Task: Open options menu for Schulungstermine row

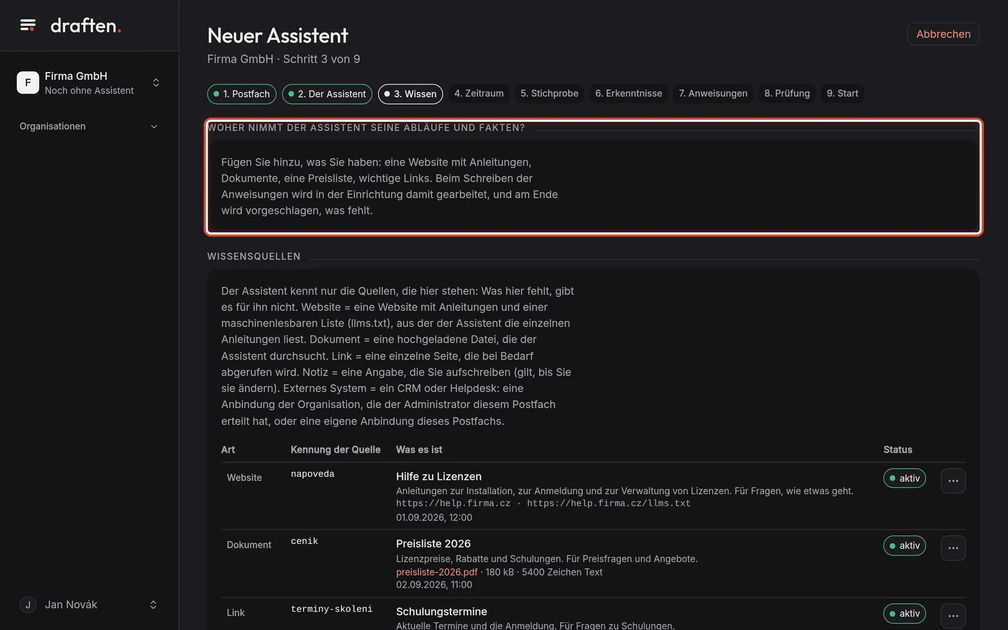Action: 953,616
